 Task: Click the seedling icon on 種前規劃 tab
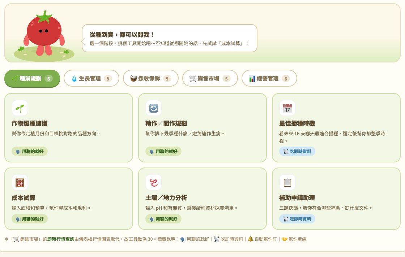(x=15, y=78)
